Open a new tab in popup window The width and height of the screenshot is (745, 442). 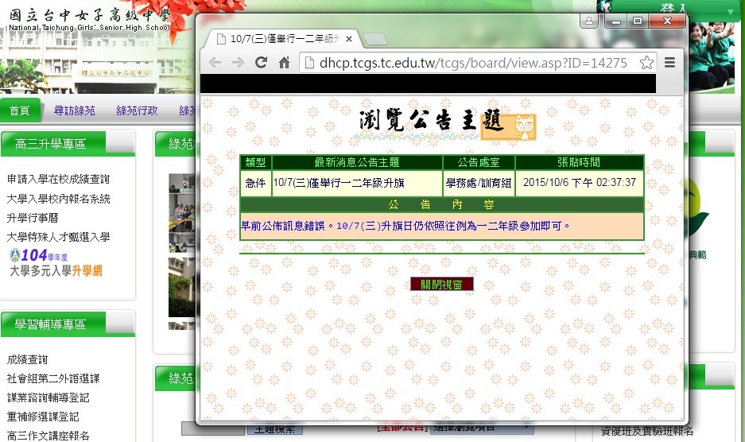[x=376, y=39]
